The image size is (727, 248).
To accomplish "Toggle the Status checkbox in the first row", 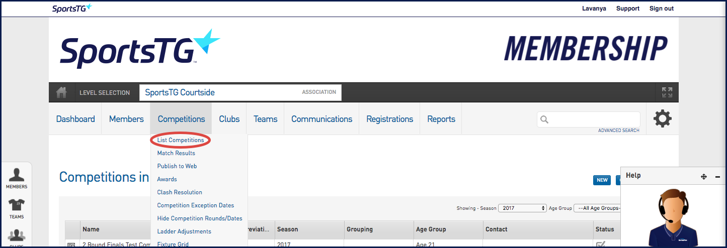I will [x=600, y=244].
